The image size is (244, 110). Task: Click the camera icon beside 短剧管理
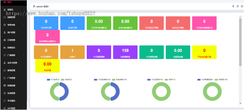tap(5, 17)
